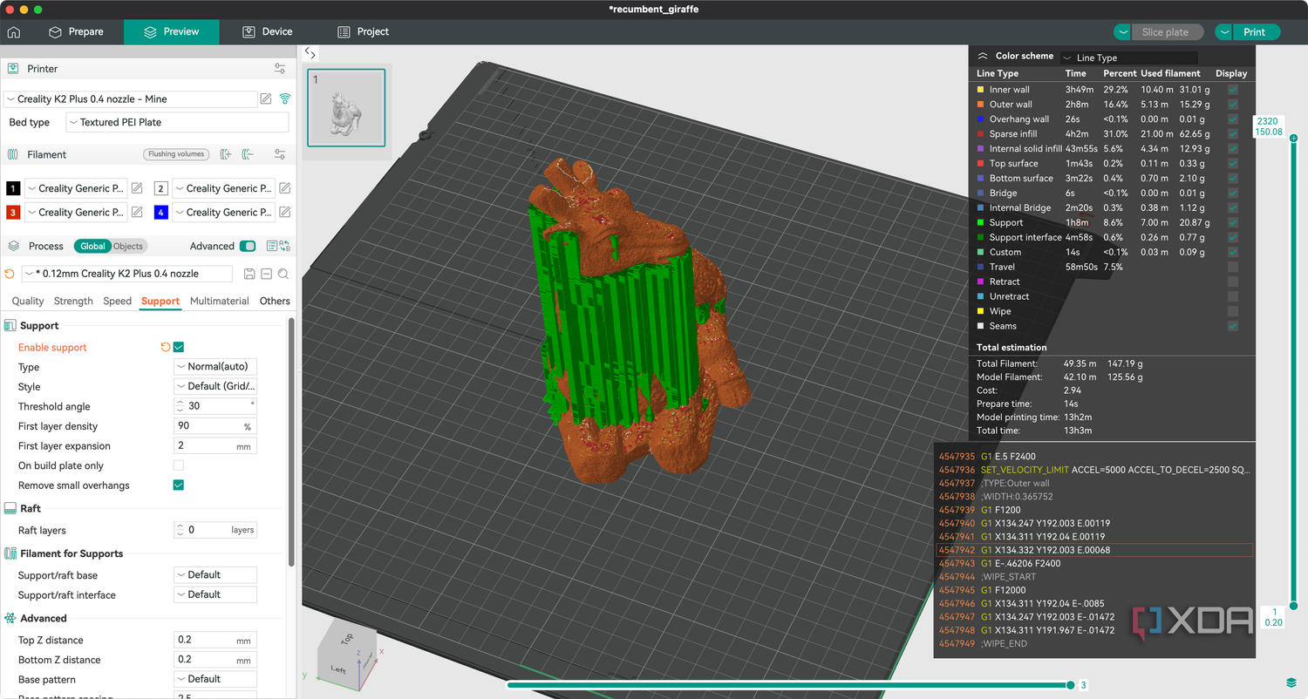The width and height of the screenshot is (1308, 699).
Task: Open the Bed type dropdown
Action: 177,122
